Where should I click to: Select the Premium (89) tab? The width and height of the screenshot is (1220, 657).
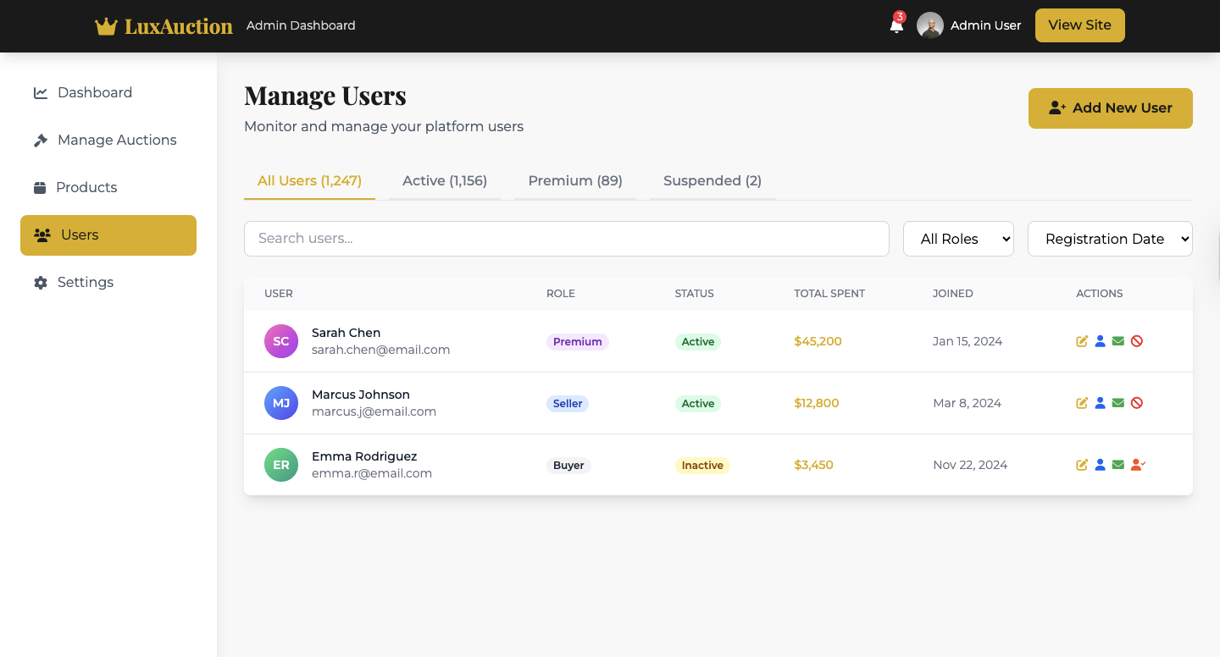[x=575, y=180]
